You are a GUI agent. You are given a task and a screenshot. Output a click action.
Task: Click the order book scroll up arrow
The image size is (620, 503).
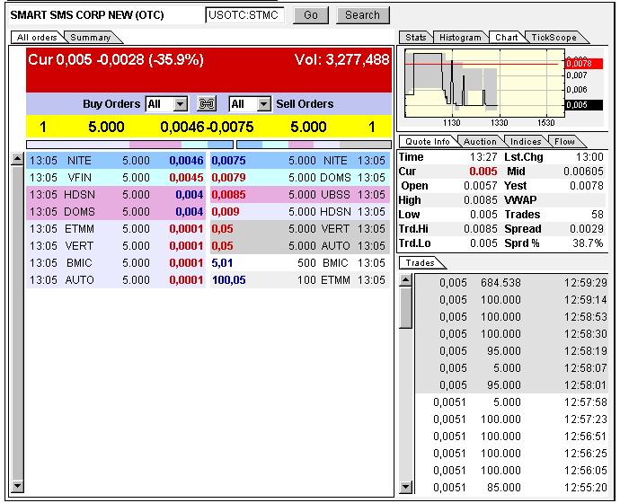point(16,160)
